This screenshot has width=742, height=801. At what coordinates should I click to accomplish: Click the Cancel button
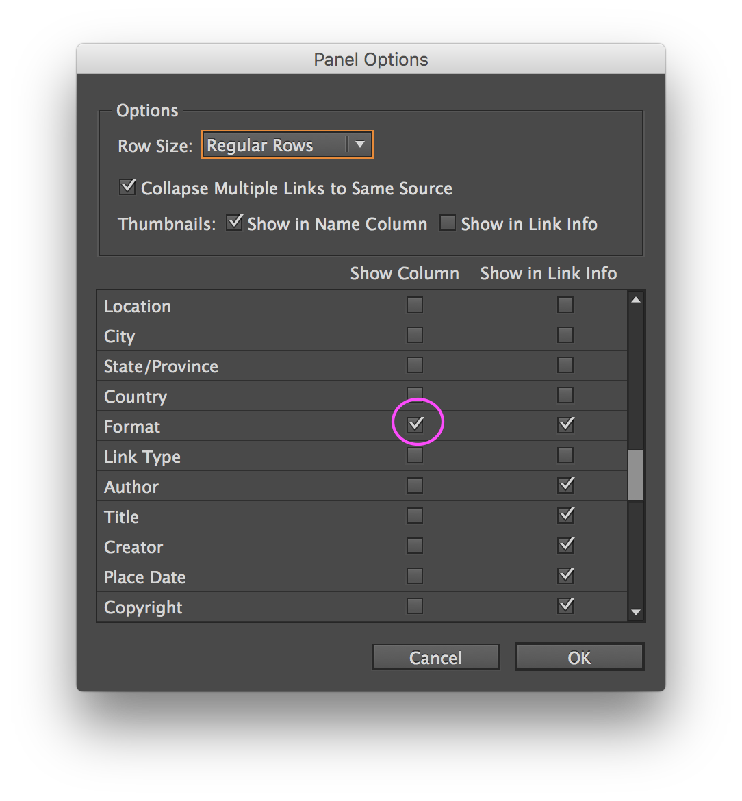coord(435,657)
